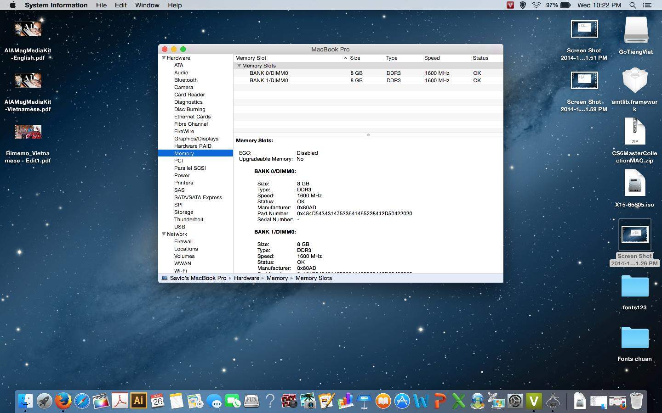The image size is (662, 413).
Task: Click System Information chip icon in Dock
Action: pos(553,401)
